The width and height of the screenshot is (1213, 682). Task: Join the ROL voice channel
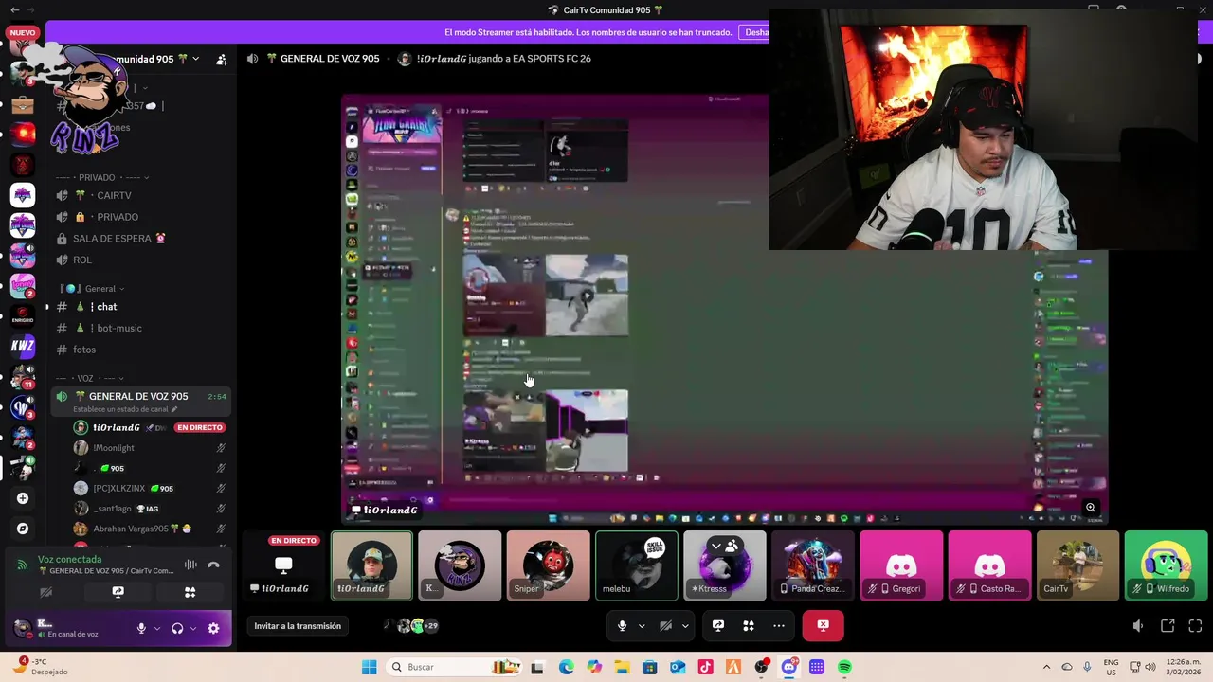click(x=140, y=260)
